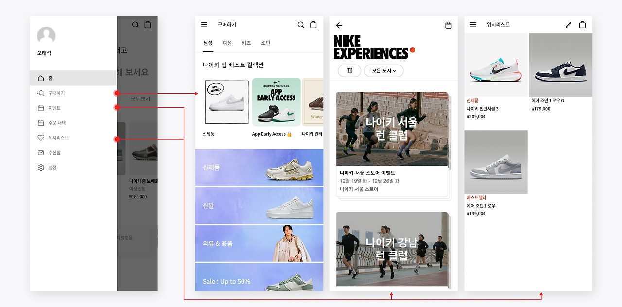The image size is (622, 307).
Task: Tap the 신발 category banner
Action: [259, 205]
